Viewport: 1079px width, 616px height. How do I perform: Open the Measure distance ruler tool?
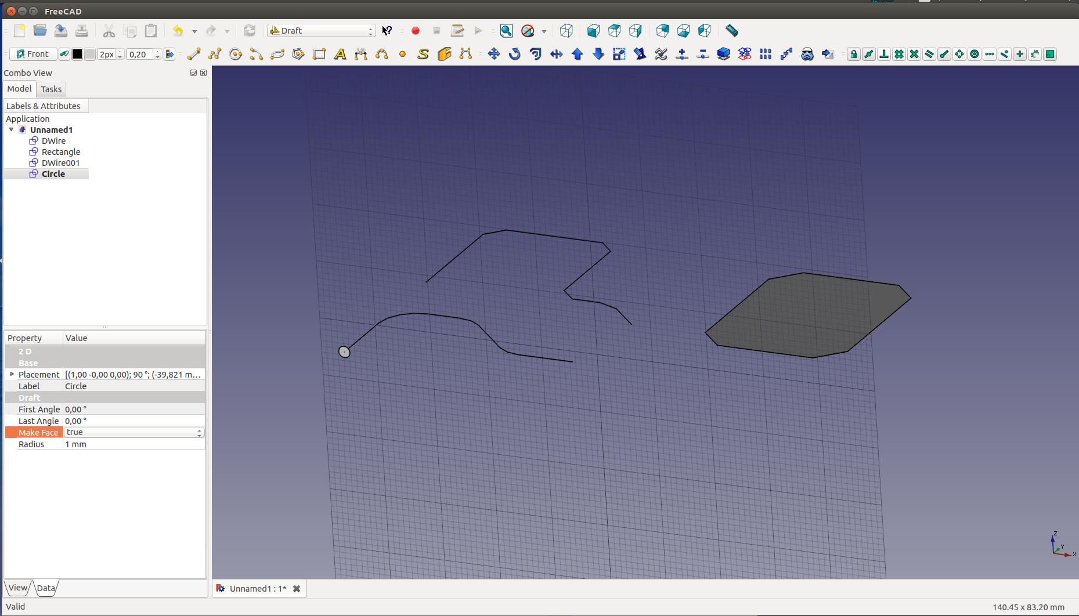point(731,31)
